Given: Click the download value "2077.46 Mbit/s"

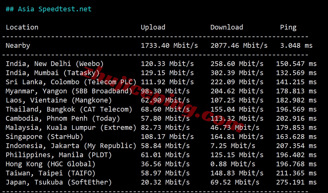Looking at the screenshot, I should [239, 46].
